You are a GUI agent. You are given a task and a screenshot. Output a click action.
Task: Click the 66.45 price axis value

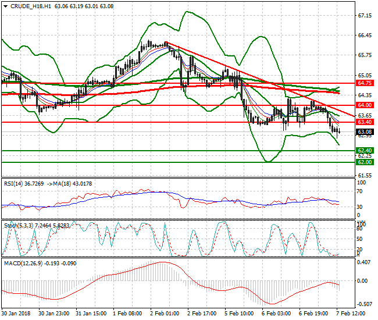point(365,35)
